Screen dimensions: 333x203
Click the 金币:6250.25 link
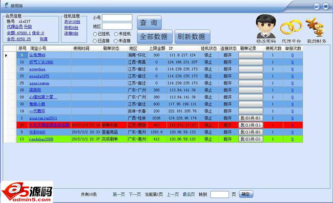click(x=18, y=39)
